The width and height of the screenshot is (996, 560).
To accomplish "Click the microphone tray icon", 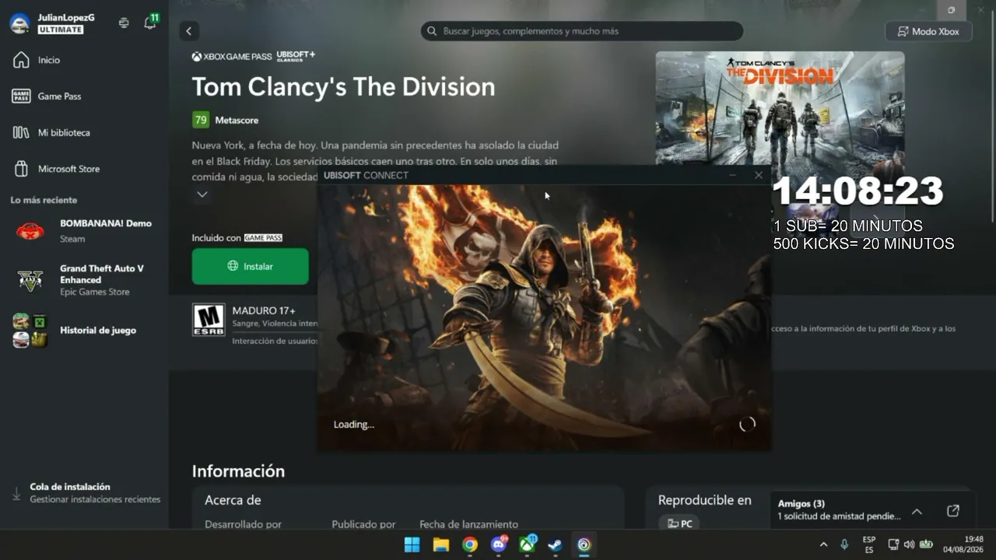I will 844,544.
